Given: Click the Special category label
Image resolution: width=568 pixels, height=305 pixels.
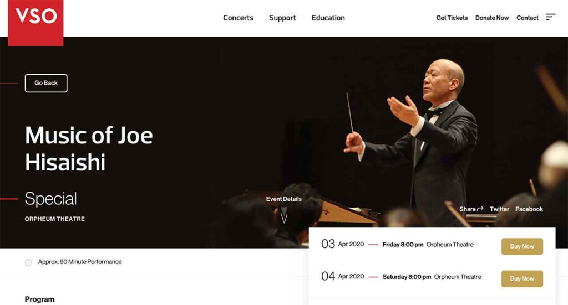Looking at the screenshot, I should [x=50, y=198].
